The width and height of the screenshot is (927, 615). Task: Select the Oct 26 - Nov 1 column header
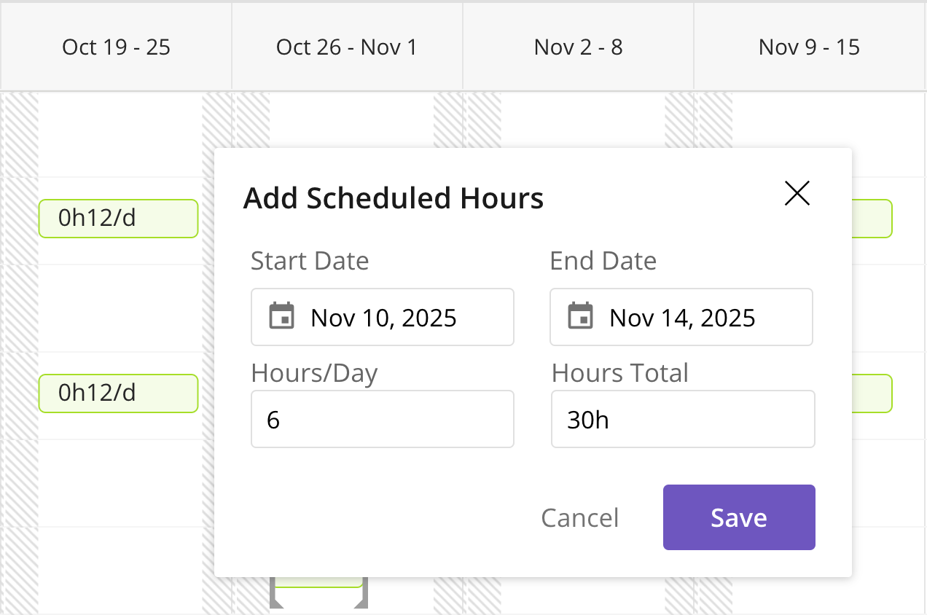tap(346, 47)
